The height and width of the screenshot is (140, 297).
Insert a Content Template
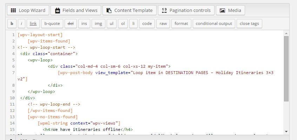pyautogui.click(x=130, y=10)
